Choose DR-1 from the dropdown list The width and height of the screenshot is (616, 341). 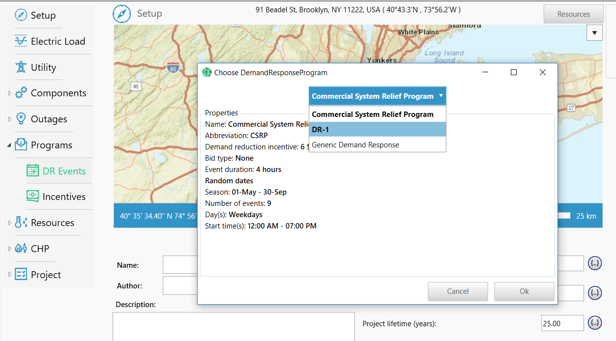click(x=377, y=129)
